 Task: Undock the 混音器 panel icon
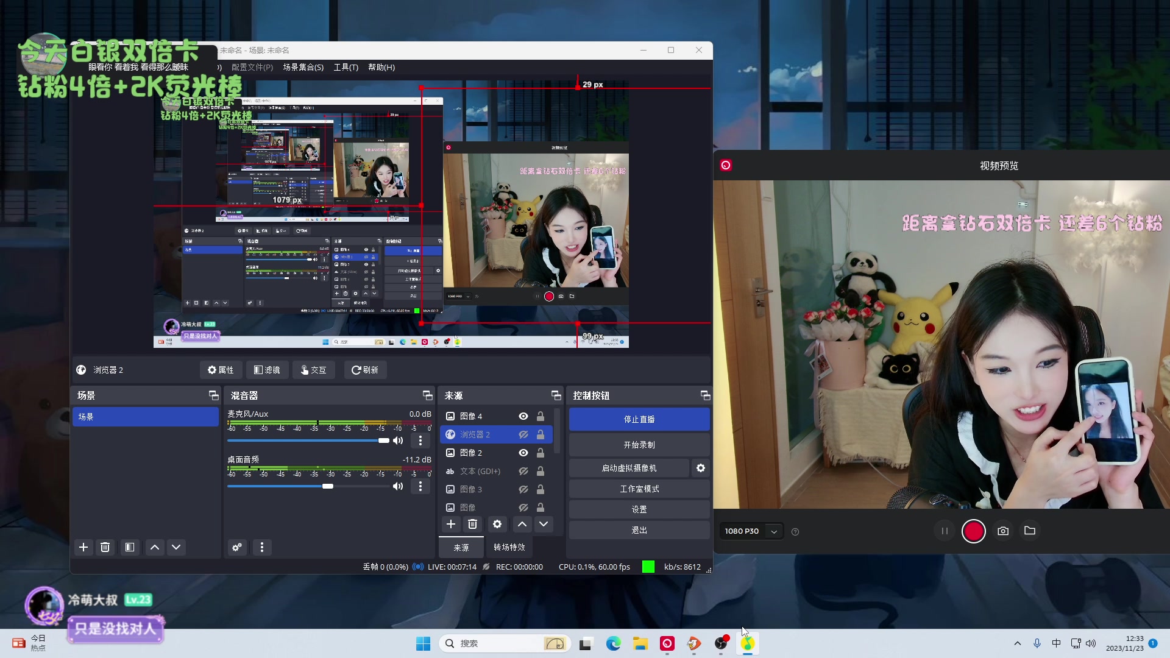(427, 395)
